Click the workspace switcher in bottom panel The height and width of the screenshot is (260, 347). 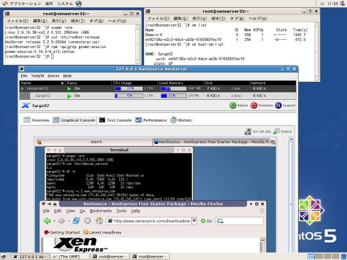click(x=323, y=256)
